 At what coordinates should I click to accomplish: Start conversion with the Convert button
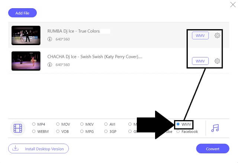point(213,149)
